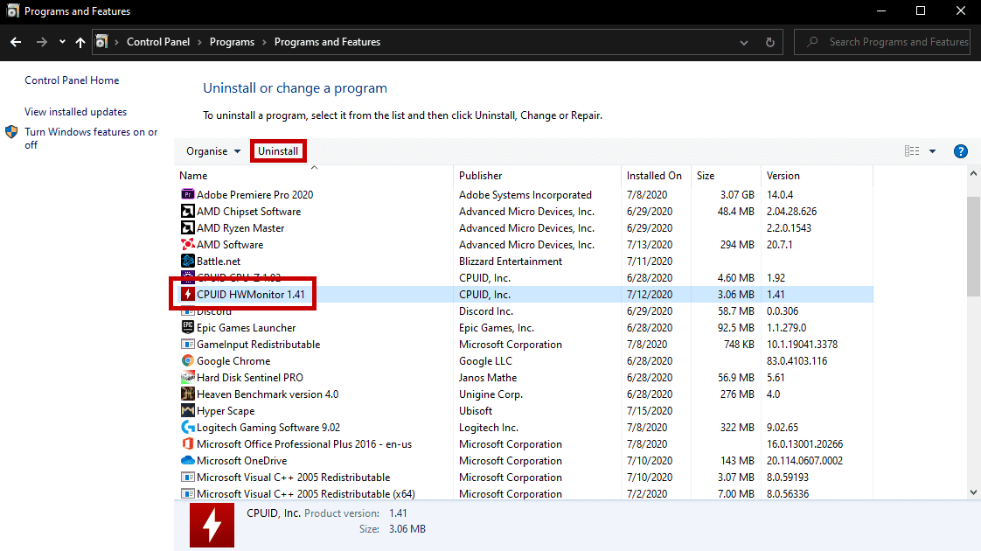Click the Epic Games Launcher icon
The image size is (981, 551).
[x=187, y=328]
